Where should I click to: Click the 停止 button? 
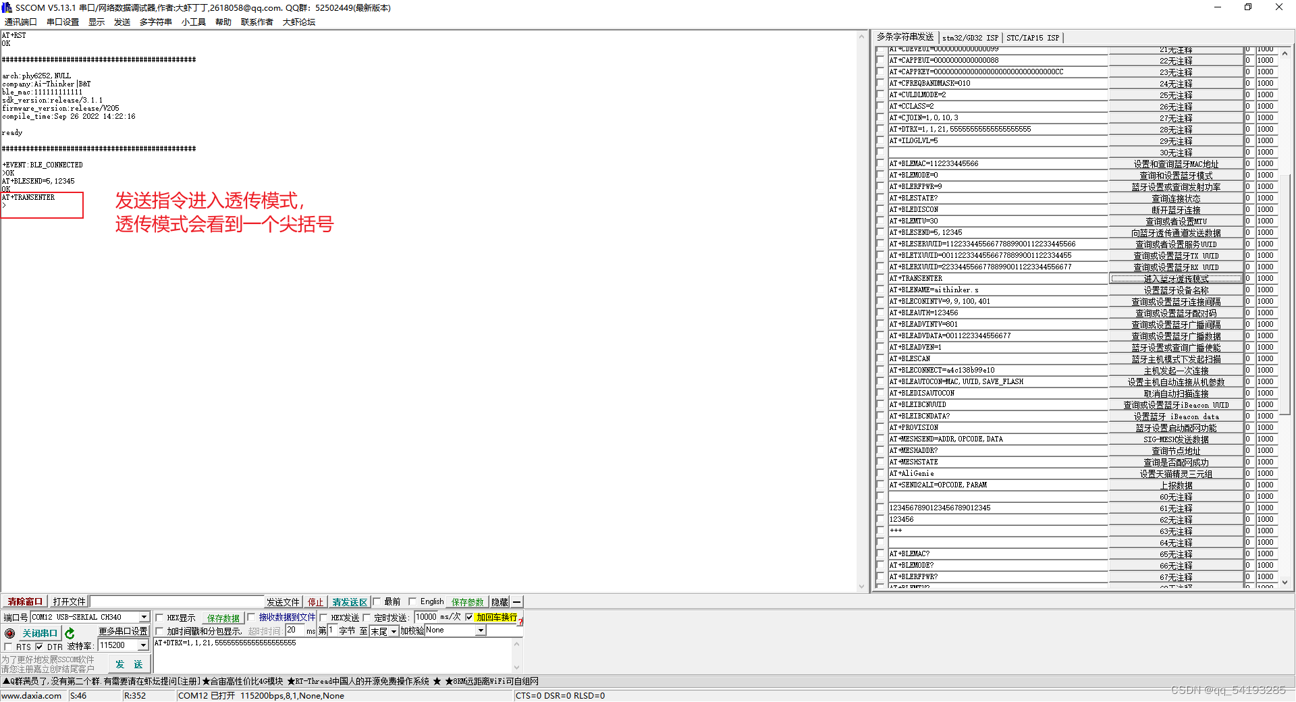click(316, 602)
